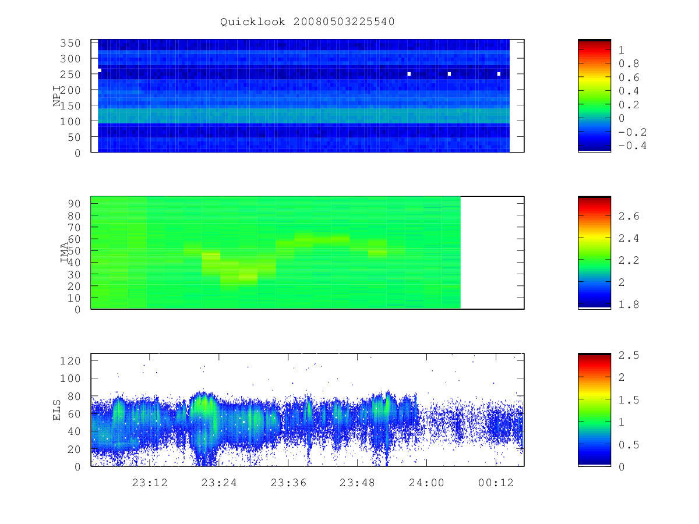699x524 pixels.
Task: Click the 150 tick on NPI axis
Action: [x=70, y=106]
